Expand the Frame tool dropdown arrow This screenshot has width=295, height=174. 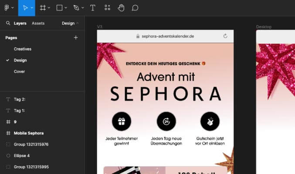(x=49, y=8)
